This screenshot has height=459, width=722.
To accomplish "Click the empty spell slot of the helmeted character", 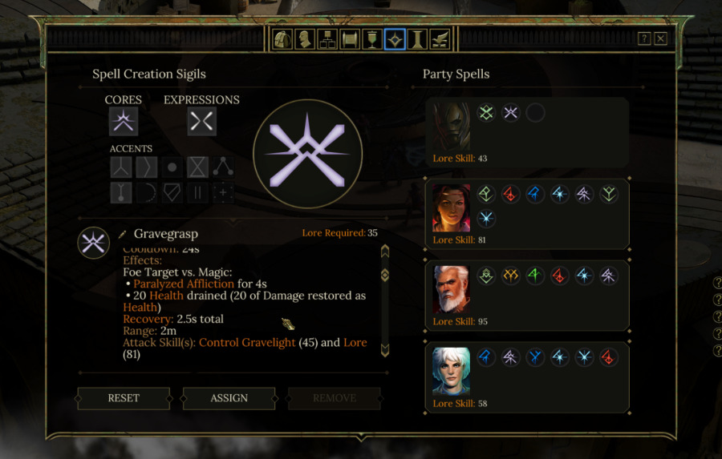I will click(x=535, y=113).
